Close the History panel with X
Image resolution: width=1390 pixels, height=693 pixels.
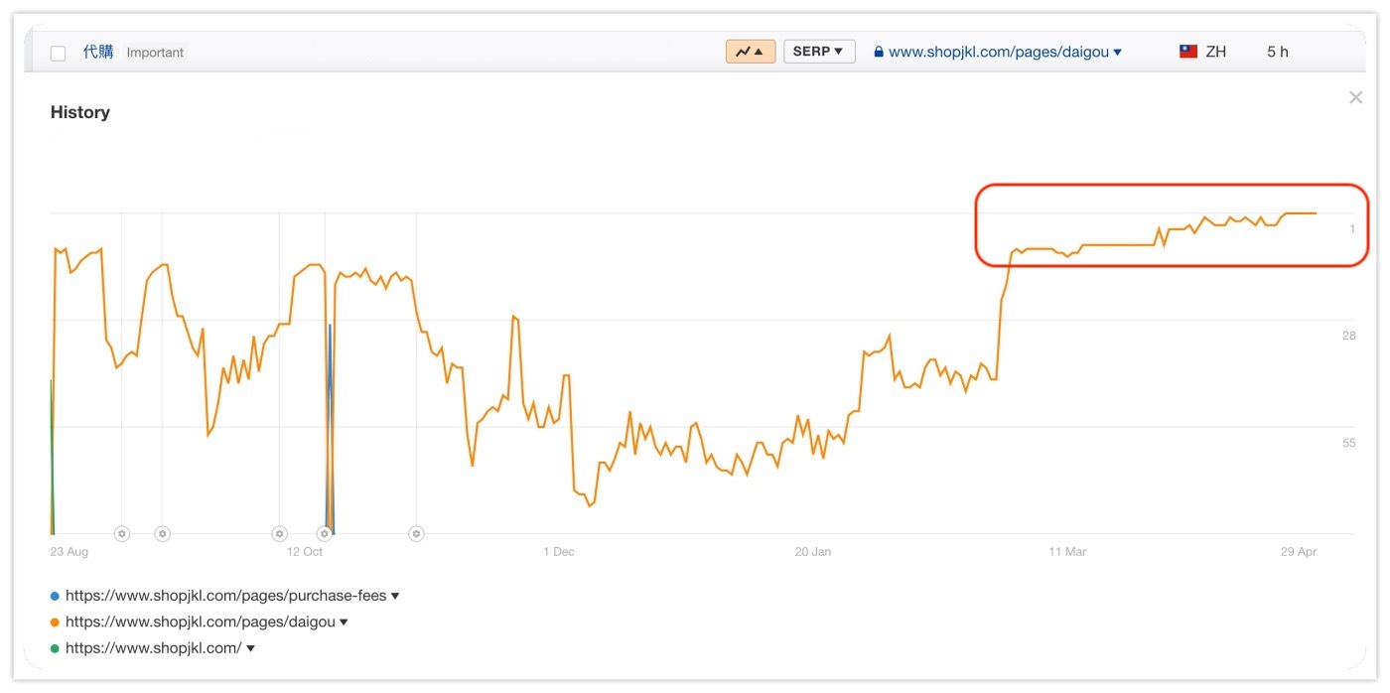point(1355,97)
